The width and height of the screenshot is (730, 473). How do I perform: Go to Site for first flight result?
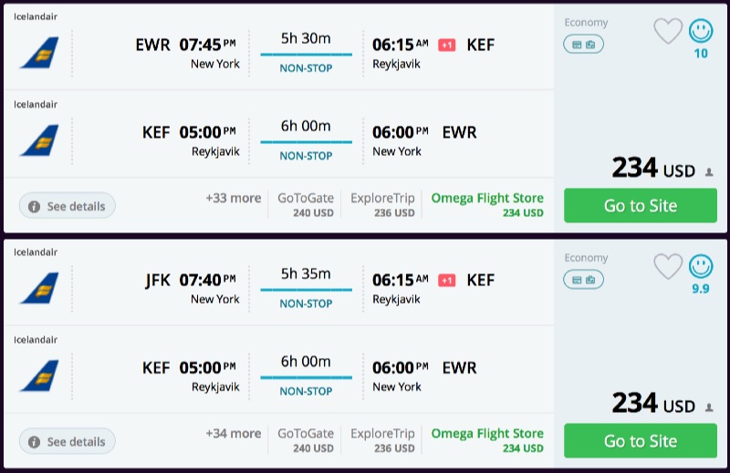(641, 205)
